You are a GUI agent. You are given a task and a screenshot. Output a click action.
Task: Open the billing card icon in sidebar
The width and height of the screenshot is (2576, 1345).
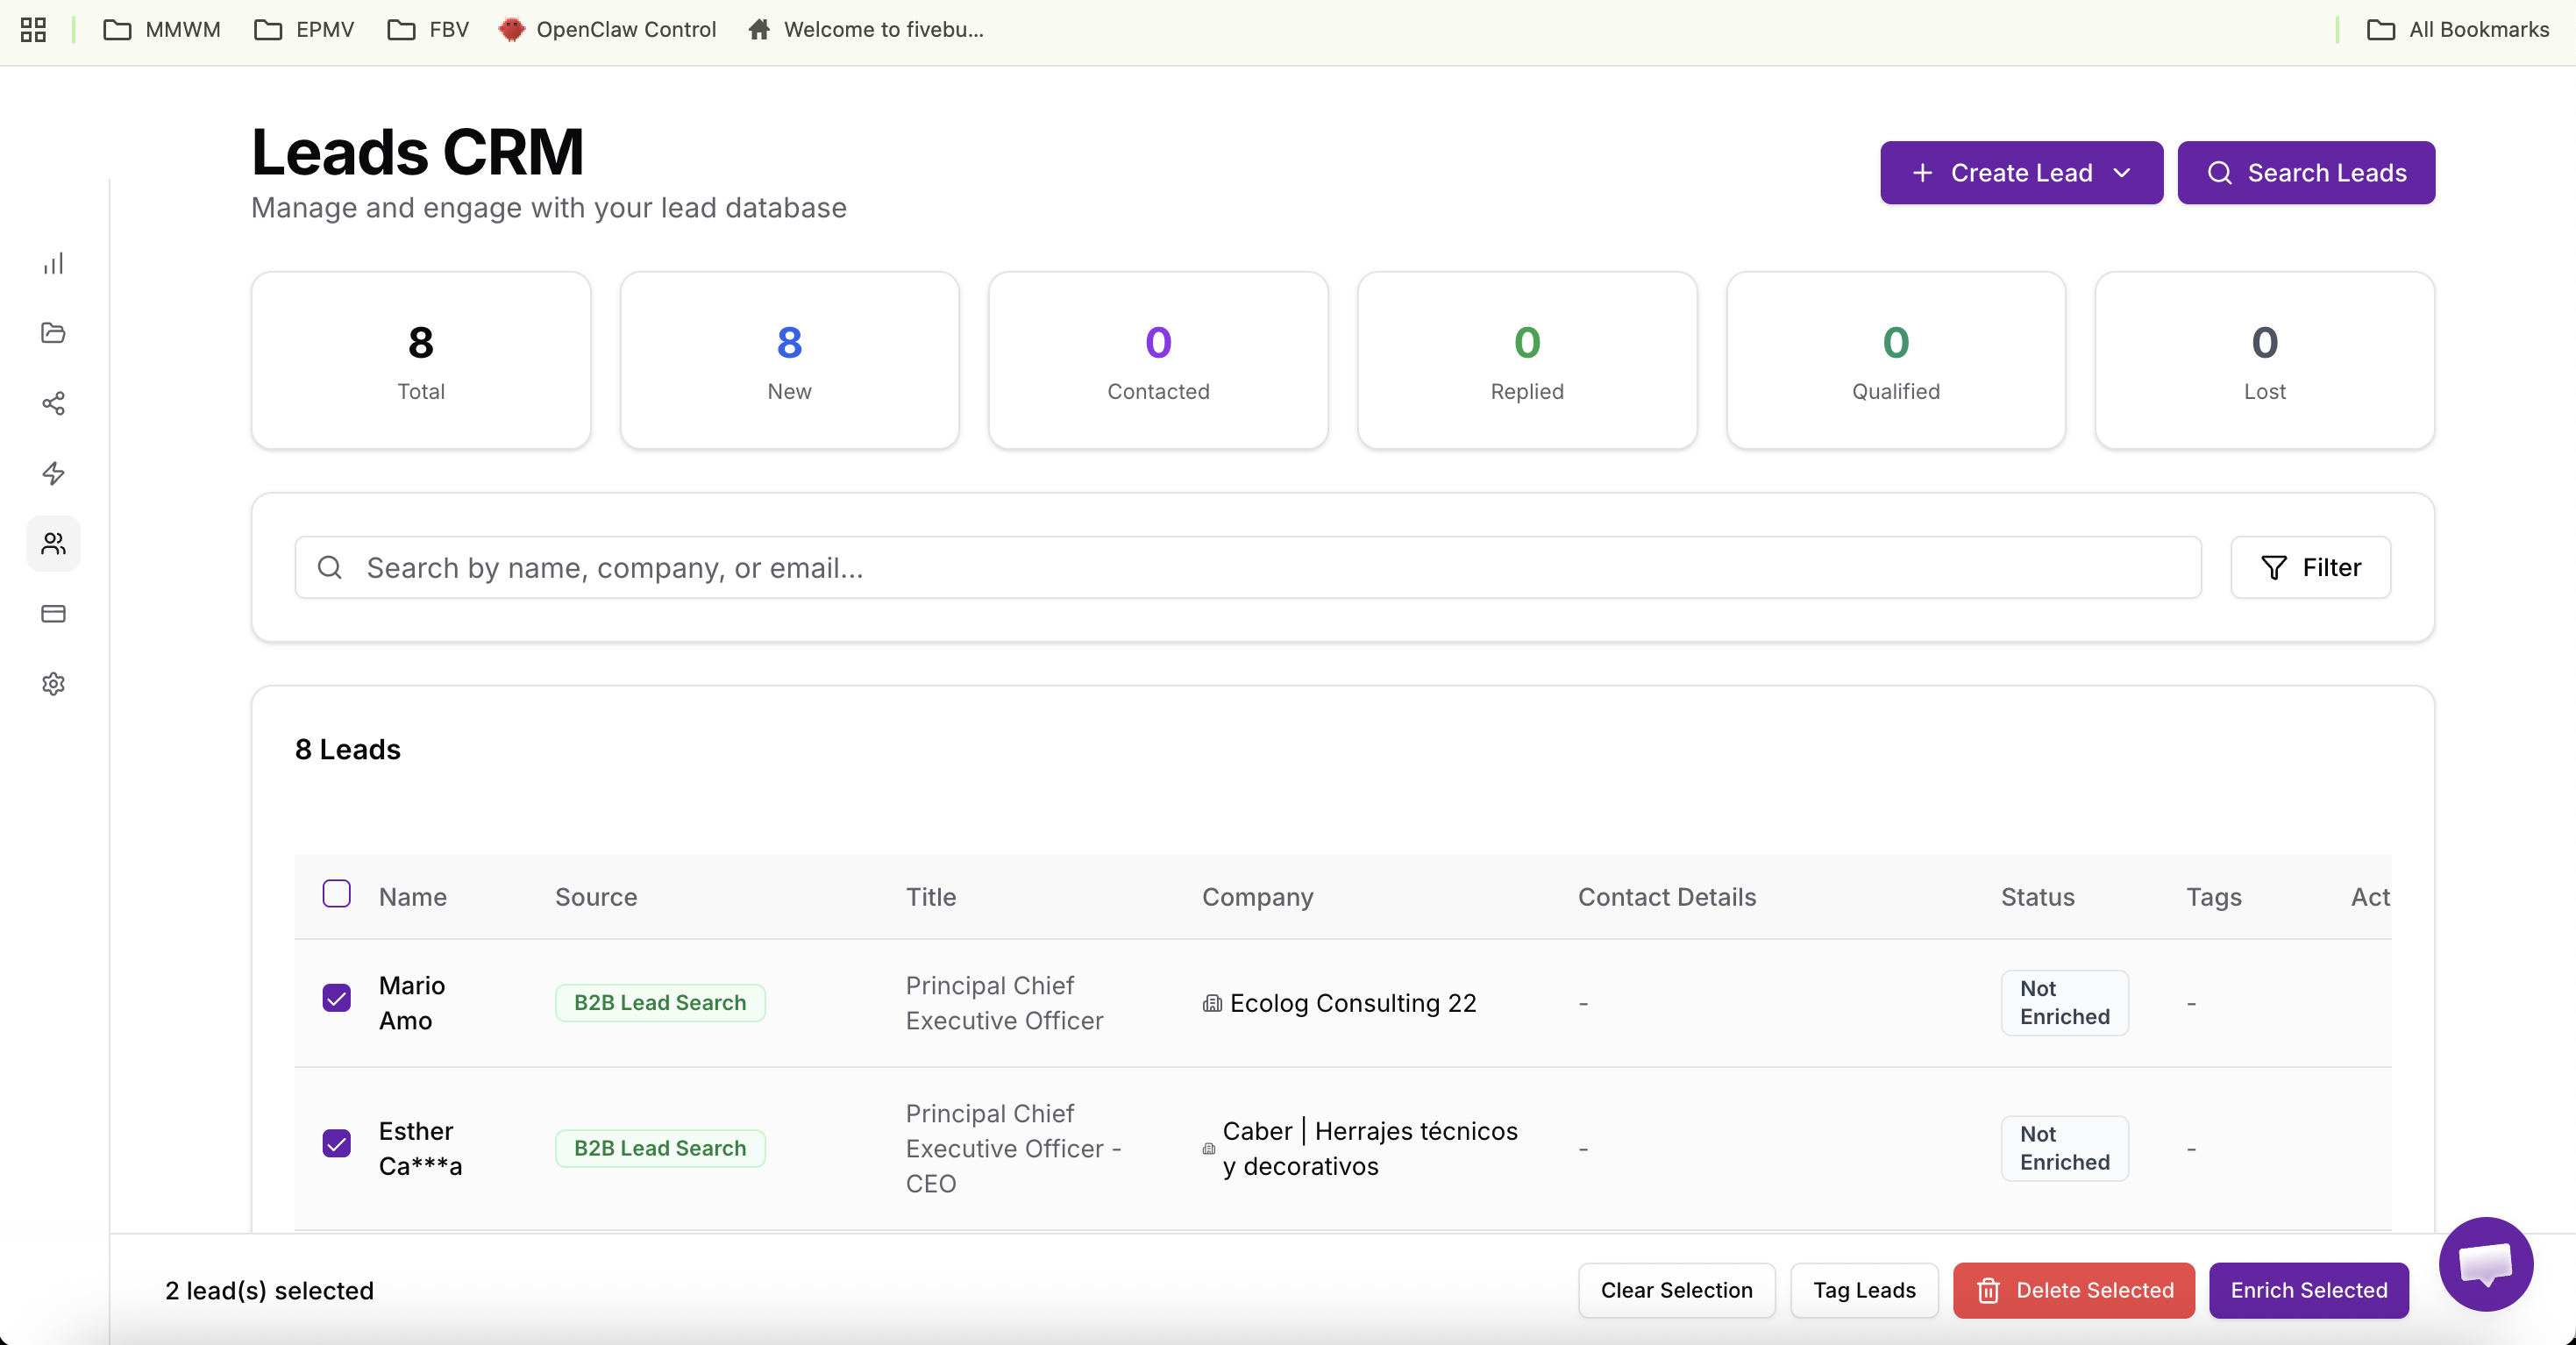click(x=53, y=614)
